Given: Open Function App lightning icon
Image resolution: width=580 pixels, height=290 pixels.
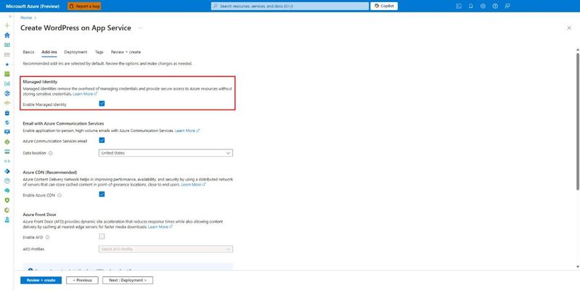Looking at the screenshot, I should 7,103.
